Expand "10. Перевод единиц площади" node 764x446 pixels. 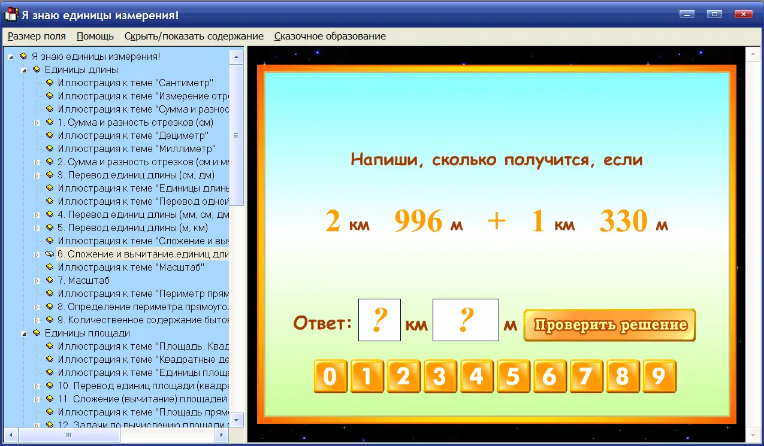[x=37, y=386]
